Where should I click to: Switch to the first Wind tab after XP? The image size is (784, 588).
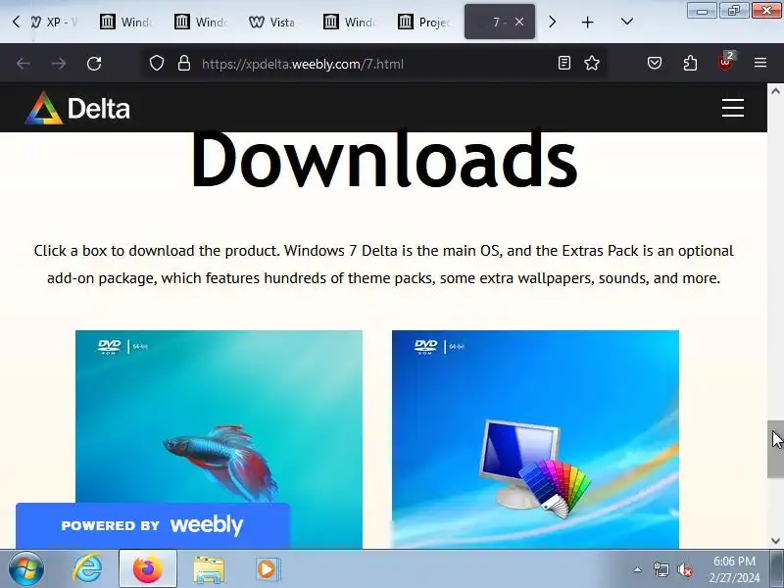click(126, 22)
